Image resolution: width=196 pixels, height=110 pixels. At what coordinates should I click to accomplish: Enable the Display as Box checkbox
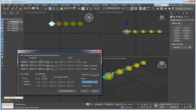82,86
